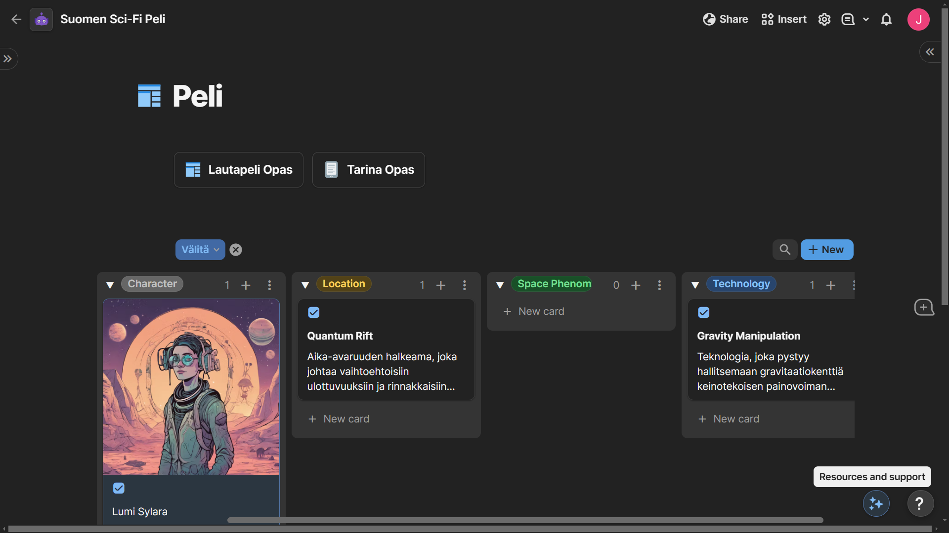Collapse the Character column
Screen dimensions: 949x533
tap(110, 285)
